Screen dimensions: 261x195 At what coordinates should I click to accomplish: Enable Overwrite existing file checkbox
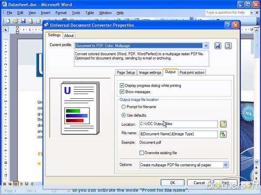(x=141, y=153)
